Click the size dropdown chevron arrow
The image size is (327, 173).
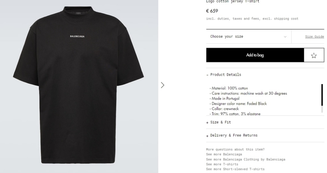(285, 37)
